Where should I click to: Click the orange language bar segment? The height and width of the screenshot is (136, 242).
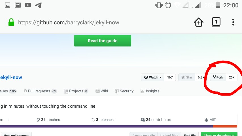tap(225, 126)
